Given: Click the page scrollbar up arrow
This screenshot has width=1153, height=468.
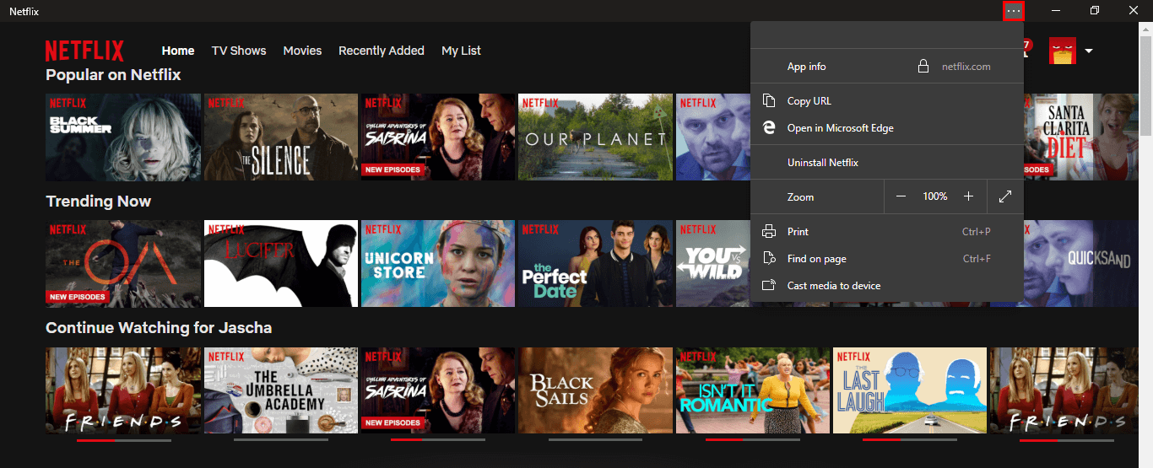Looking at the screenshot, I should tap(1145, 29).
